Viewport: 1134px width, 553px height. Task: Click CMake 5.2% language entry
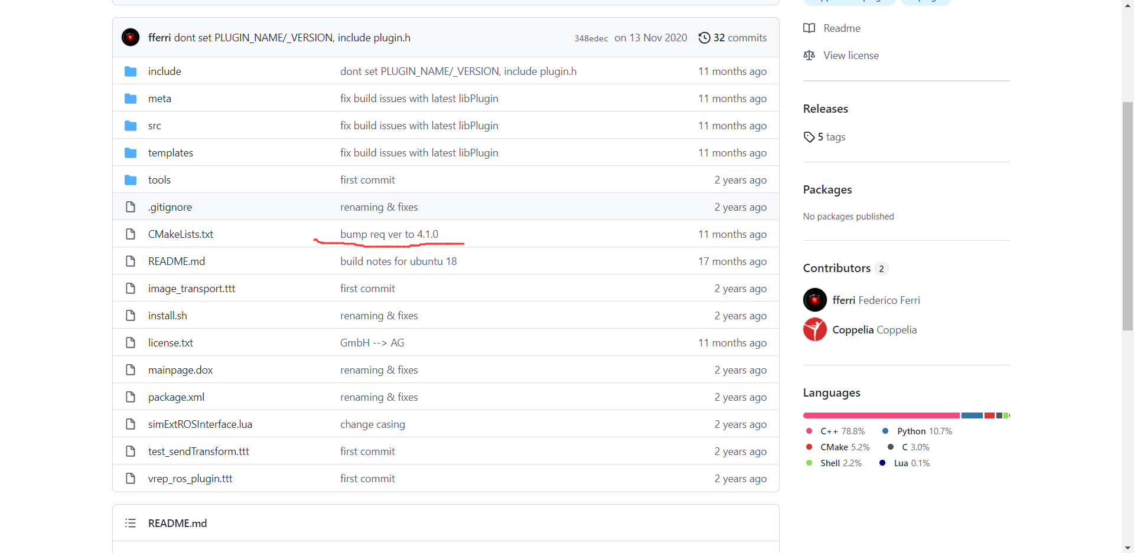click(x=838, y=447)
